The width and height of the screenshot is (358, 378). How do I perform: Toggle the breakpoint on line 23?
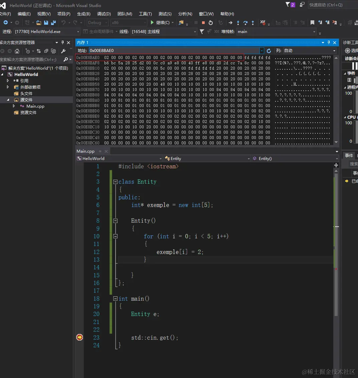[79, 337]
